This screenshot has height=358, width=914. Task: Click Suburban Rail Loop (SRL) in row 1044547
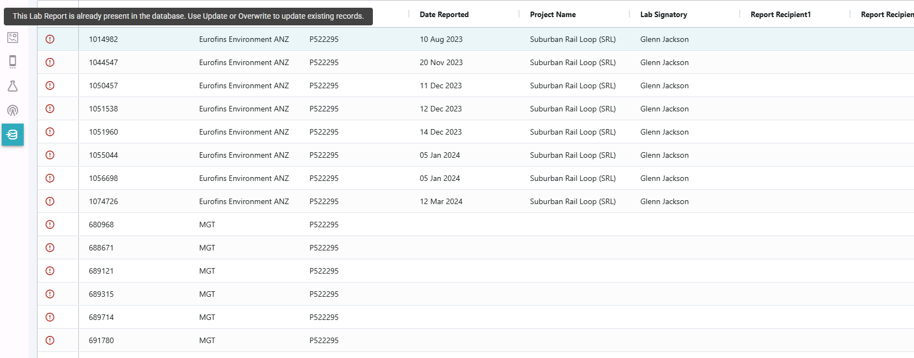[x=573, y=62]
